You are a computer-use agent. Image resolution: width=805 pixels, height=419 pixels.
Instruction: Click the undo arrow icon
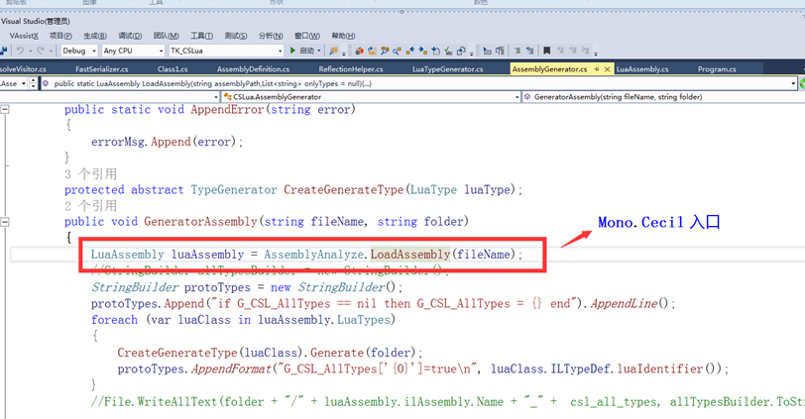[21, 51]
